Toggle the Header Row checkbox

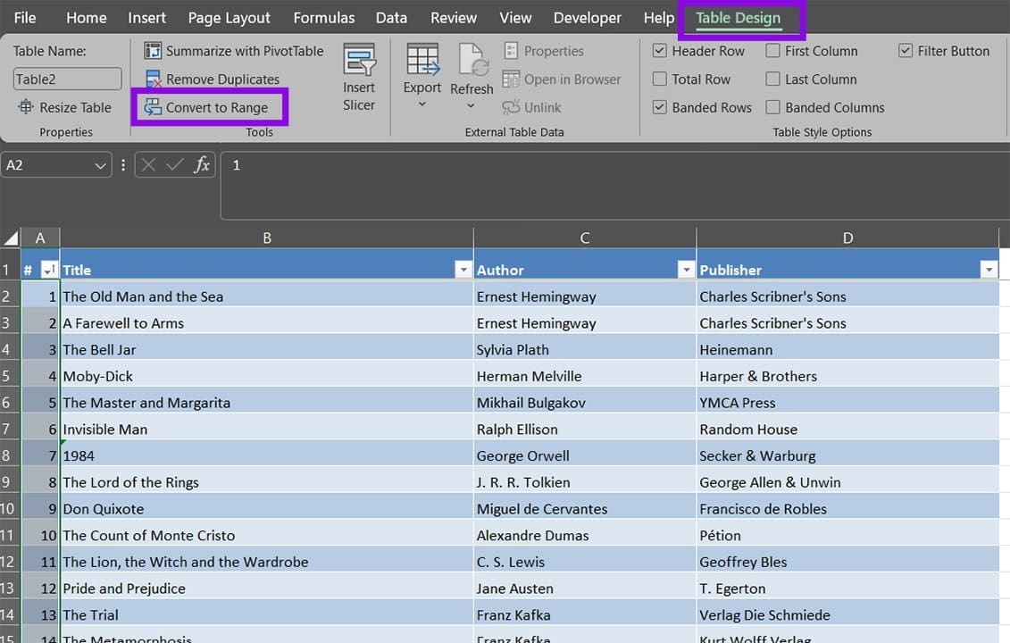[660, 50]
